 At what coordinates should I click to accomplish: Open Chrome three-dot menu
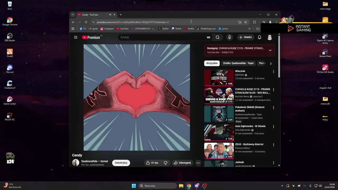coord(276,22)
